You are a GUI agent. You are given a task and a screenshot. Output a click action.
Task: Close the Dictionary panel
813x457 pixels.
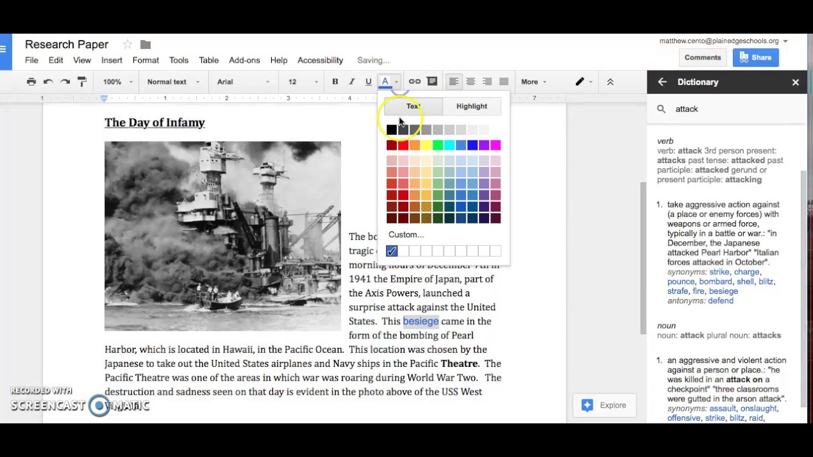coord(795,82)
